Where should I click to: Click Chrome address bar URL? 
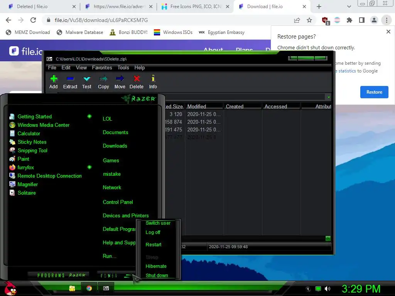pyautogui.click(x=101, y=20)
